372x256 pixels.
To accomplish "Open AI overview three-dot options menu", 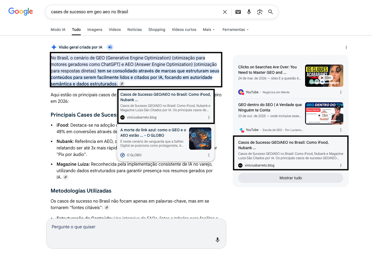I will coord(346,47).
